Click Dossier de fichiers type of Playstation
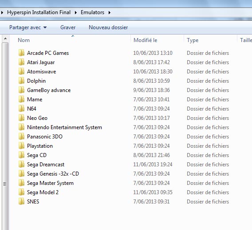 208,146
